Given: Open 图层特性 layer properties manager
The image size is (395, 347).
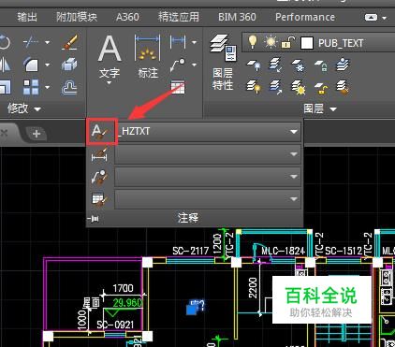Looking at the screenshot, I should pos(223,63).
